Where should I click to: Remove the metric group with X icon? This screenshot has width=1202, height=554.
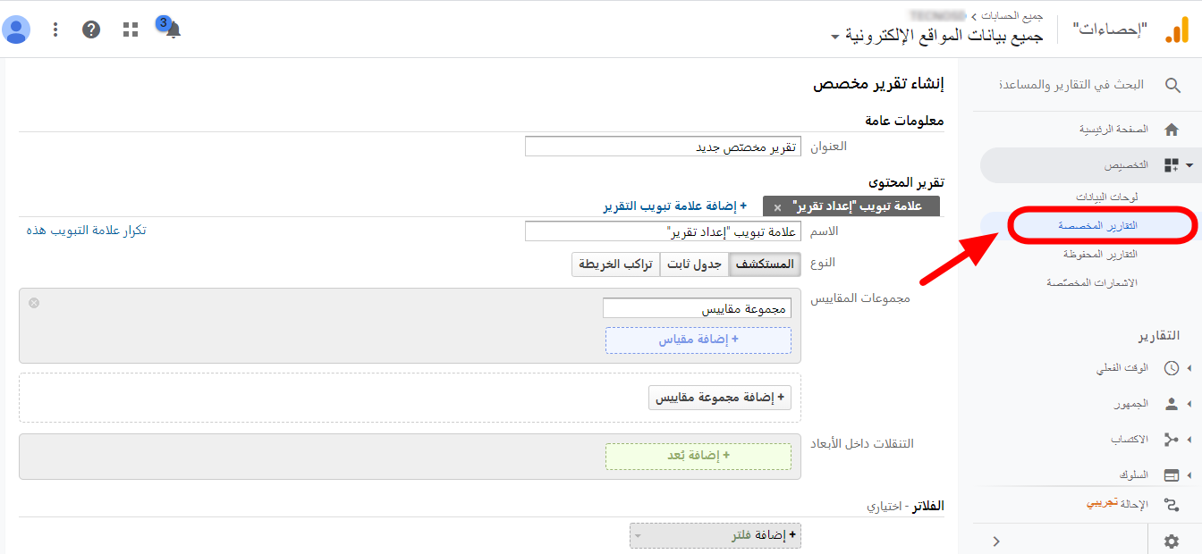point(34,303)
